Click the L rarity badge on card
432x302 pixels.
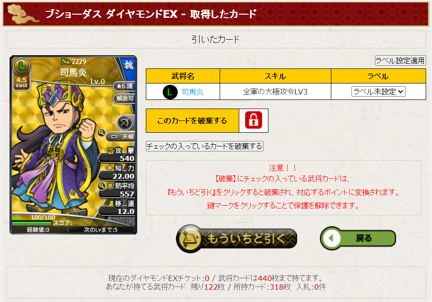coord(21,66)
